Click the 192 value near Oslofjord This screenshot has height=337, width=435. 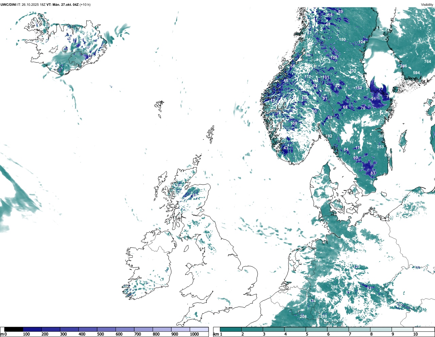coord(329,136)
